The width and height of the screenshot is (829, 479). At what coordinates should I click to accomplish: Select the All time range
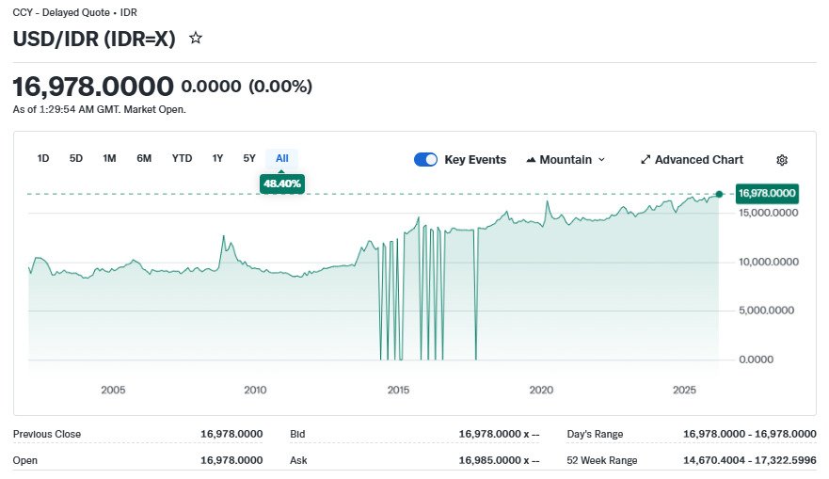(282, 158)
